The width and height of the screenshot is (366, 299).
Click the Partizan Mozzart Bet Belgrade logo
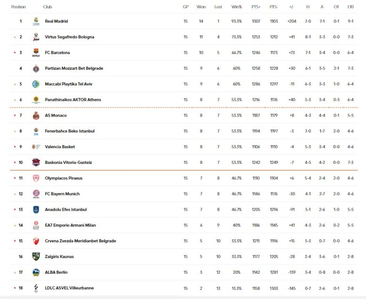[x=36, y=68]
